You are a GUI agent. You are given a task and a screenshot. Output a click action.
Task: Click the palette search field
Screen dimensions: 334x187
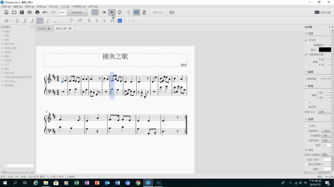point(17,165)
